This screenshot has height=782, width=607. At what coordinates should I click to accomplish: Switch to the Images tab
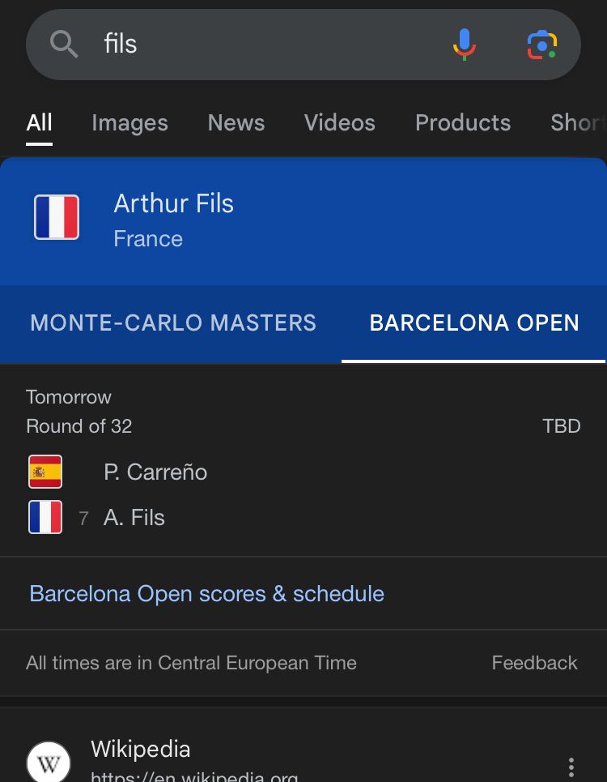[x=129, y=122]
